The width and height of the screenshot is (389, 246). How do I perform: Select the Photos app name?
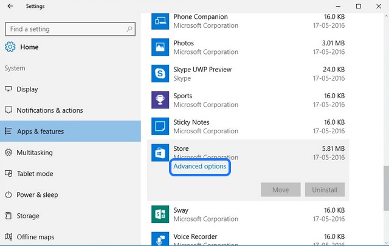point(184,43)
